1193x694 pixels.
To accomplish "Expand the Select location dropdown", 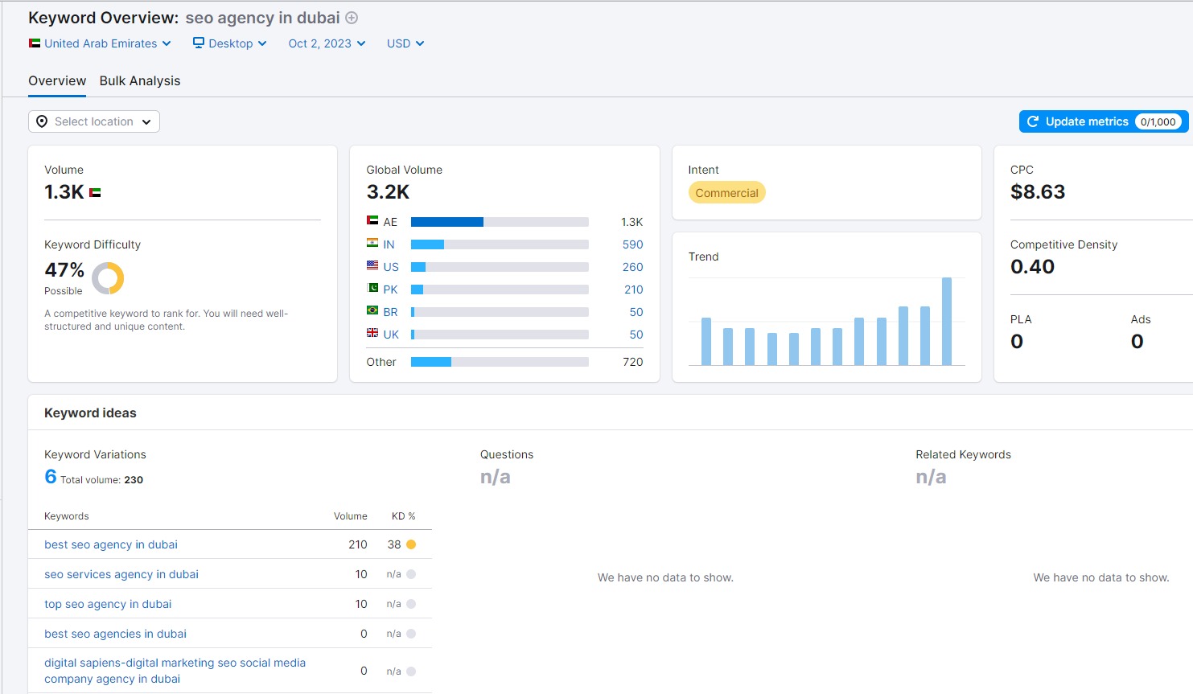I will click(x=94, y=121).
